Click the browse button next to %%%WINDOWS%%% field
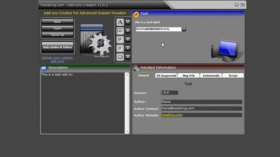The width and height of the screenshot is (280, 157). click(184, 29)
